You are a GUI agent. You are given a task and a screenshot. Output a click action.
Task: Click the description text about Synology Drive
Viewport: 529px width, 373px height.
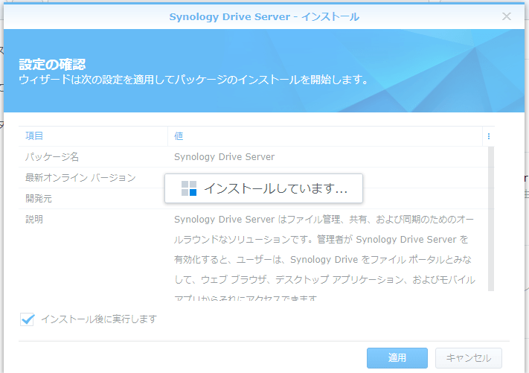point(324,258)
